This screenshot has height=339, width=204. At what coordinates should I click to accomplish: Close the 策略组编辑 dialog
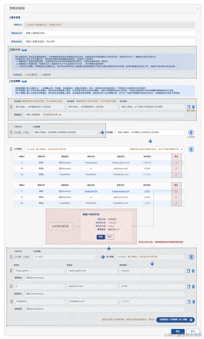click(197, 9)
